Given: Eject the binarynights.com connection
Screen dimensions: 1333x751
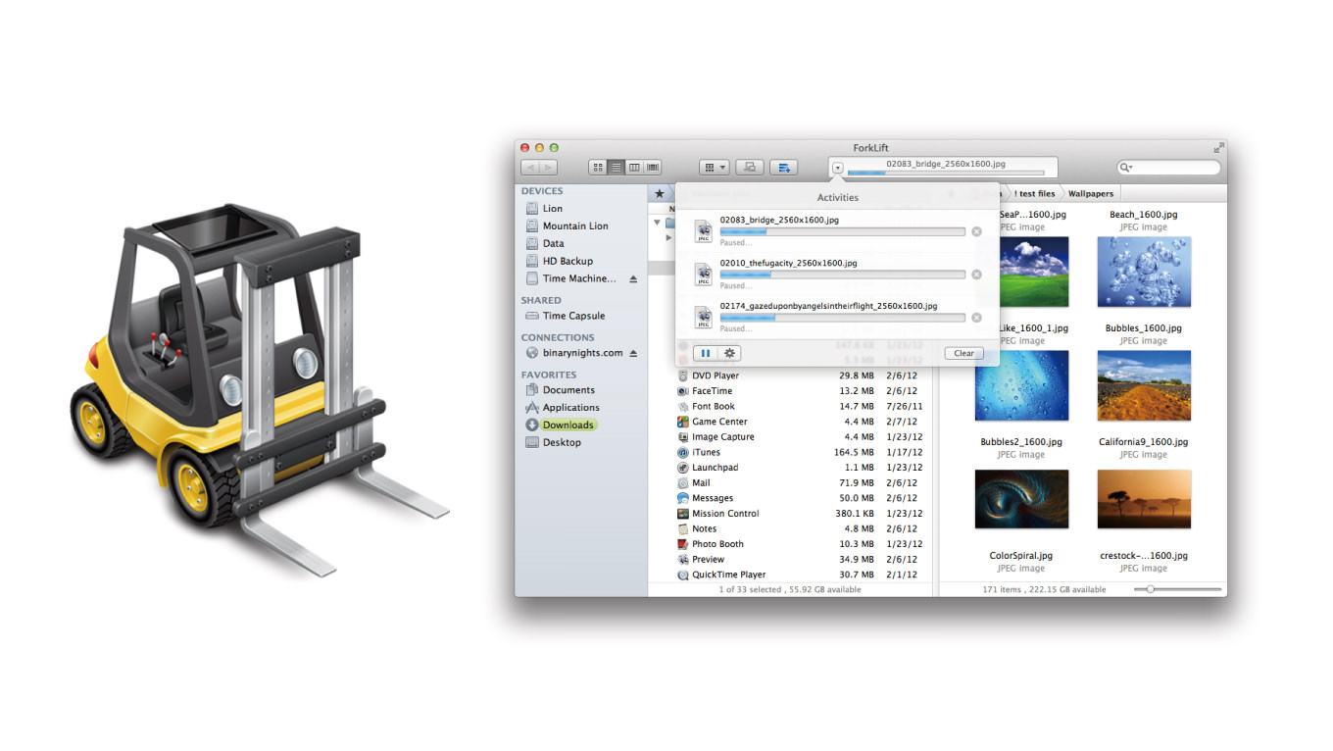Looking at the screenshot, I should (633, 353).
